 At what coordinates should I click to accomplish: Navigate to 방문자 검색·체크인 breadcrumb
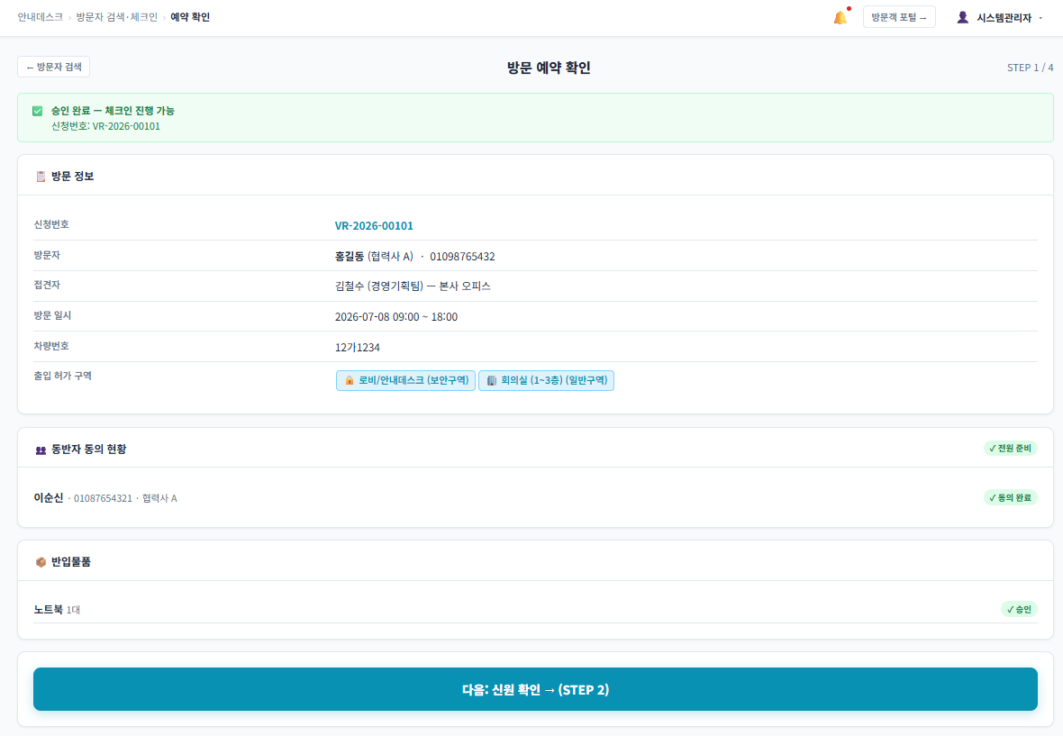click(x=116, y=17)
